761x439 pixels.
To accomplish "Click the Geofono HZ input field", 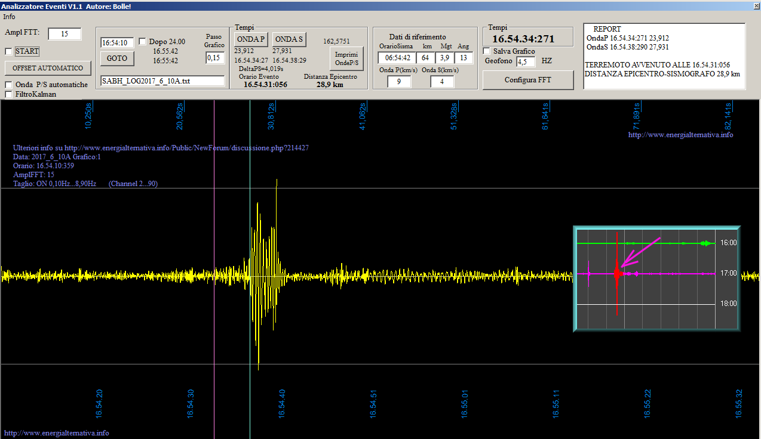I will (x=526, y=61).
